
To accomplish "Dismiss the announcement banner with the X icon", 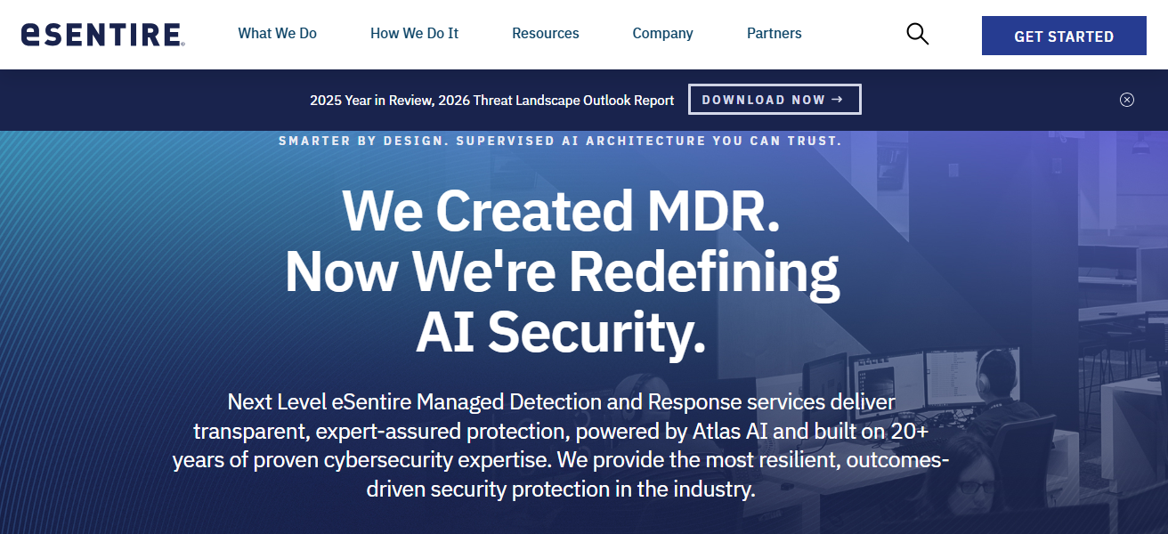I will click(1127, 100).
